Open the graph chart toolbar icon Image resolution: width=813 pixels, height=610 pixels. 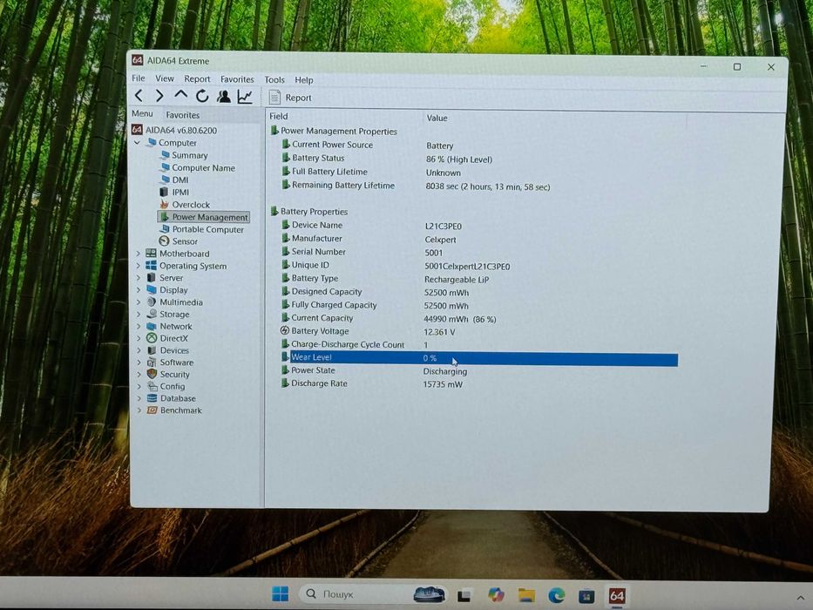click(x=245, y=97)
